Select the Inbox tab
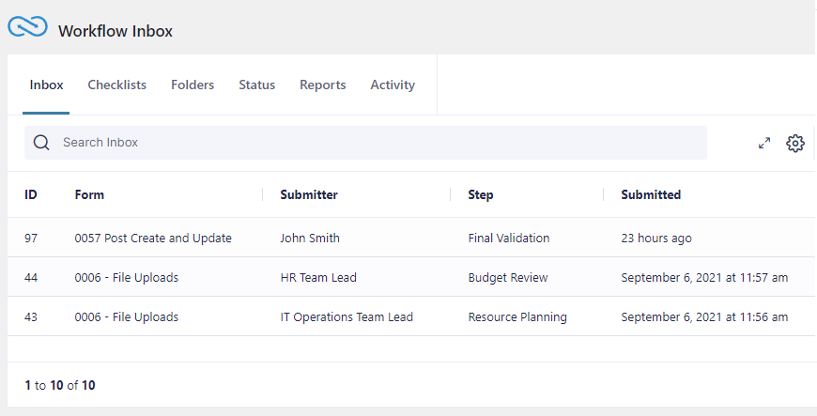 point(46,85)
